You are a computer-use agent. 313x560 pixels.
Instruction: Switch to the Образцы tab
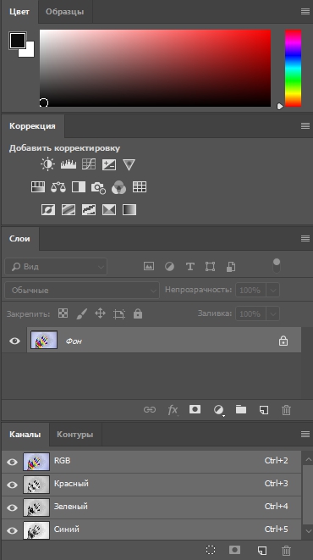pyautogui.click(x=65, y=11)
